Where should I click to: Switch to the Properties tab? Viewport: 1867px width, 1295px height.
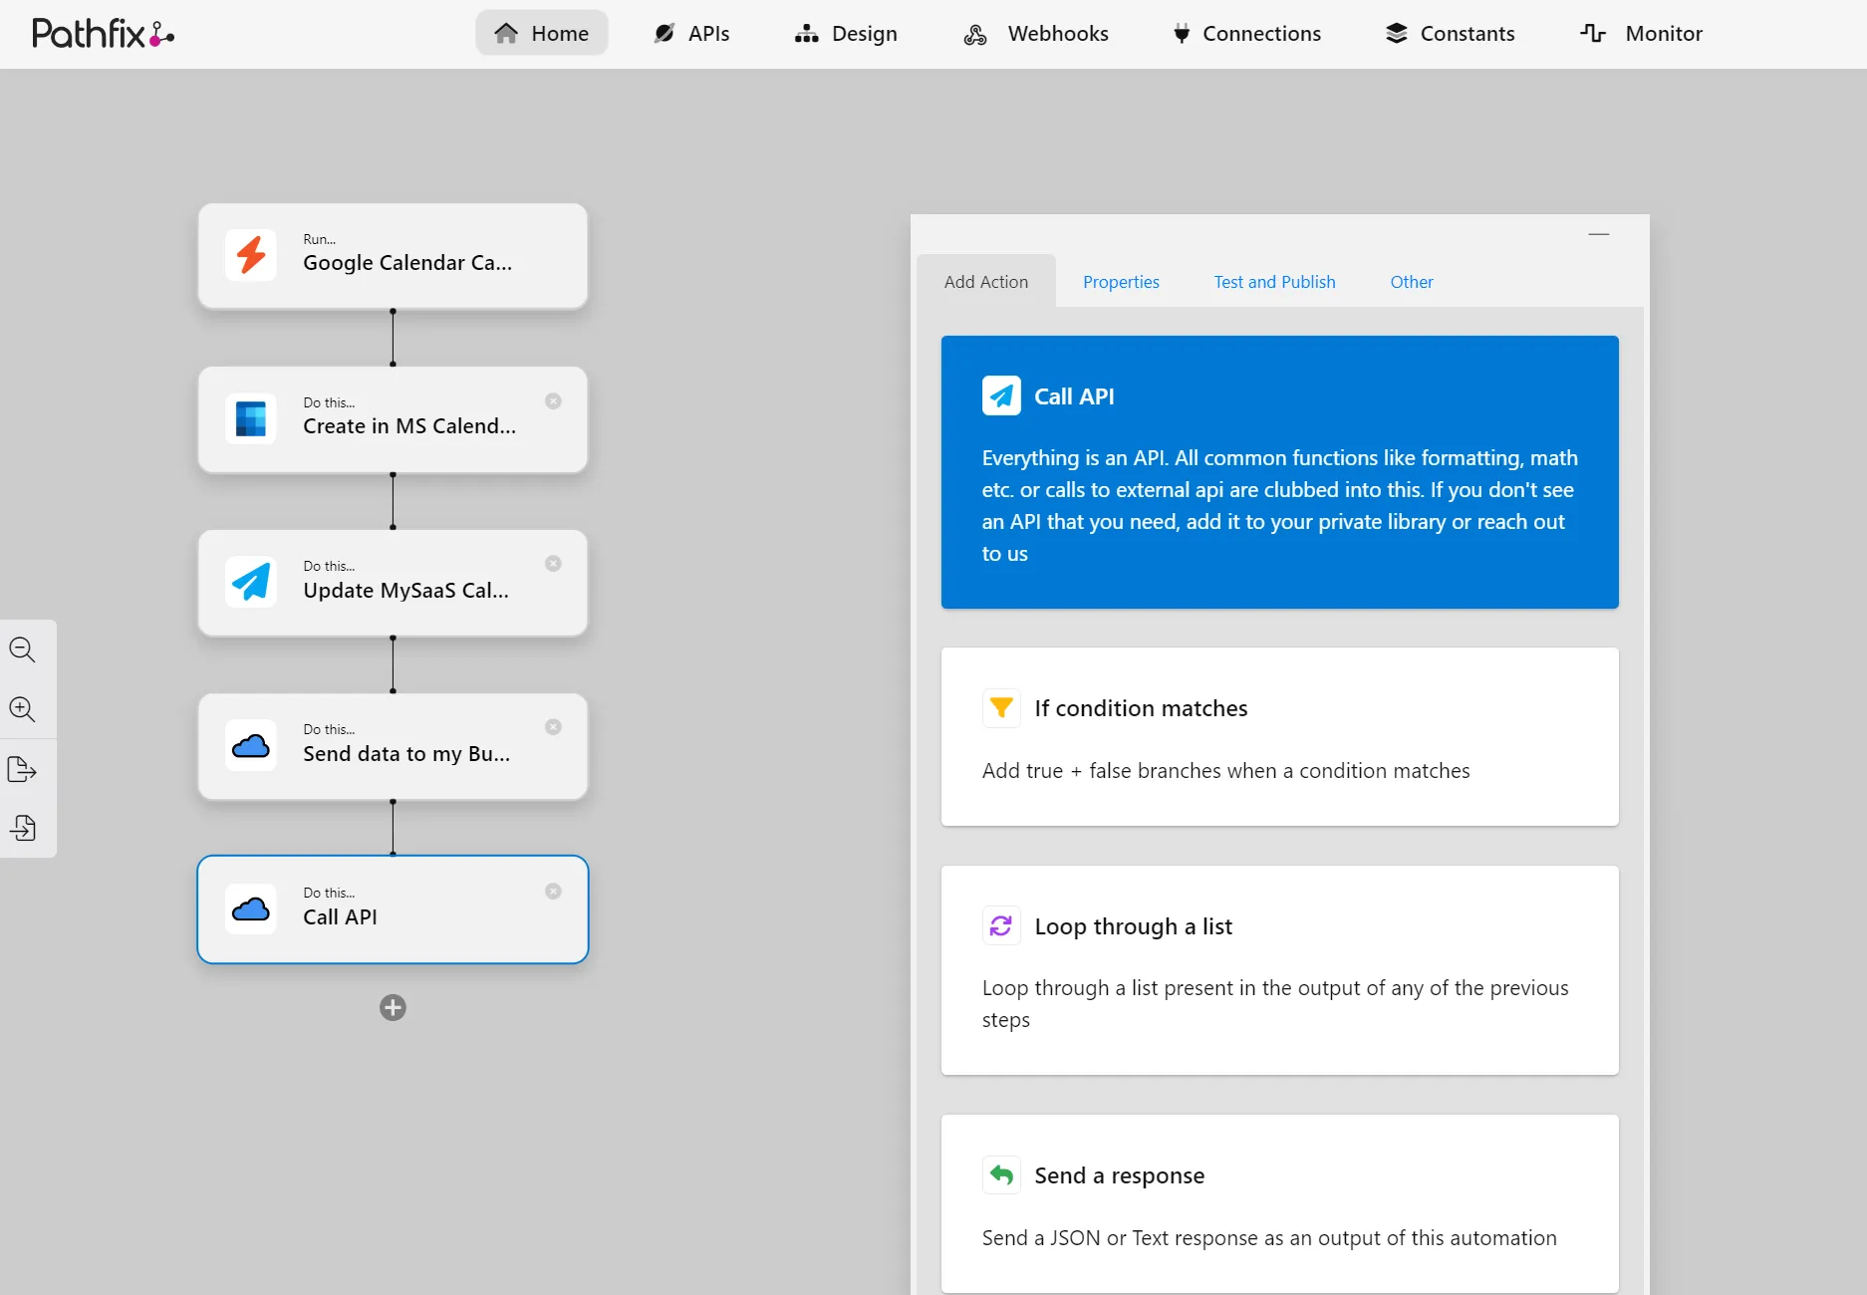coord(1121,282)
